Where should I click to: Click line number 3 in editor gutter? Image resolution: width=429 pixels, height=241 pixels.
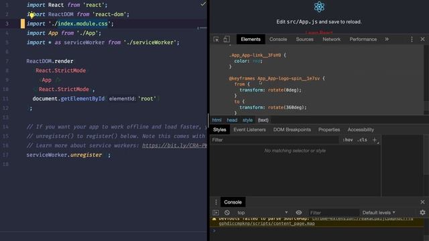tap(7, 24)
